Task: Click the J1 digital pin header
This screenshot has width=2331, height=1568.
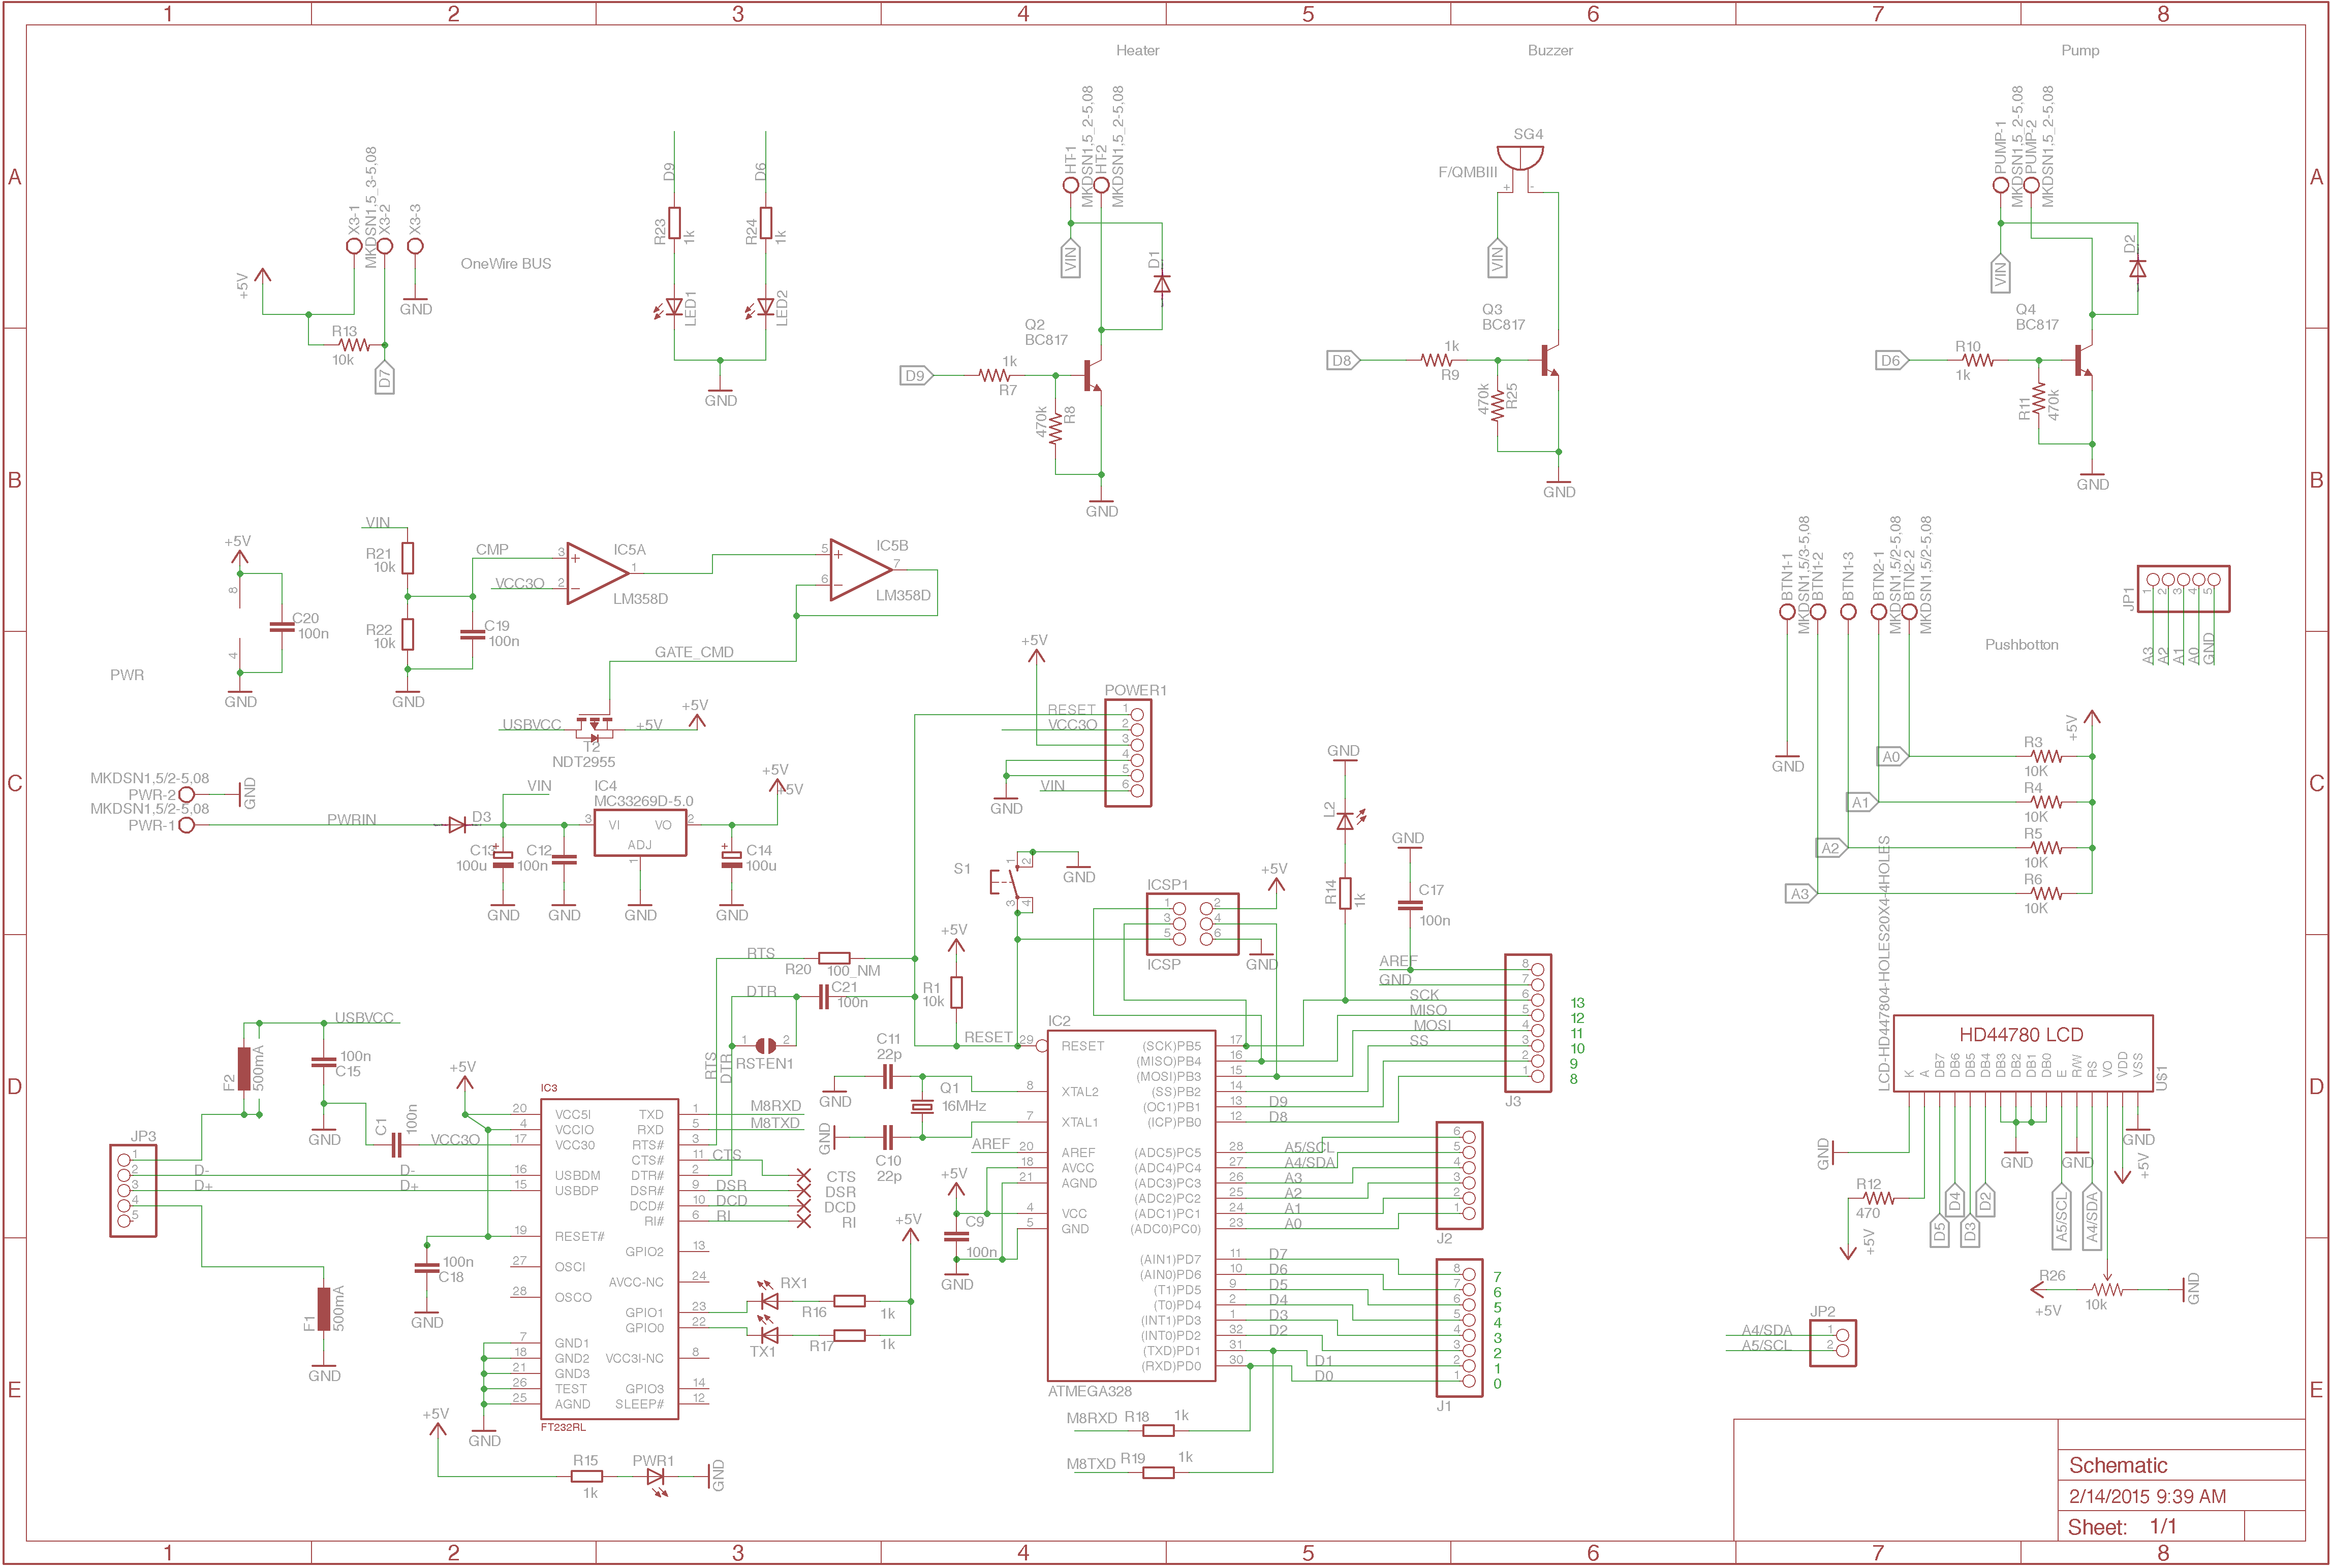Action: coord(1459,1328)
